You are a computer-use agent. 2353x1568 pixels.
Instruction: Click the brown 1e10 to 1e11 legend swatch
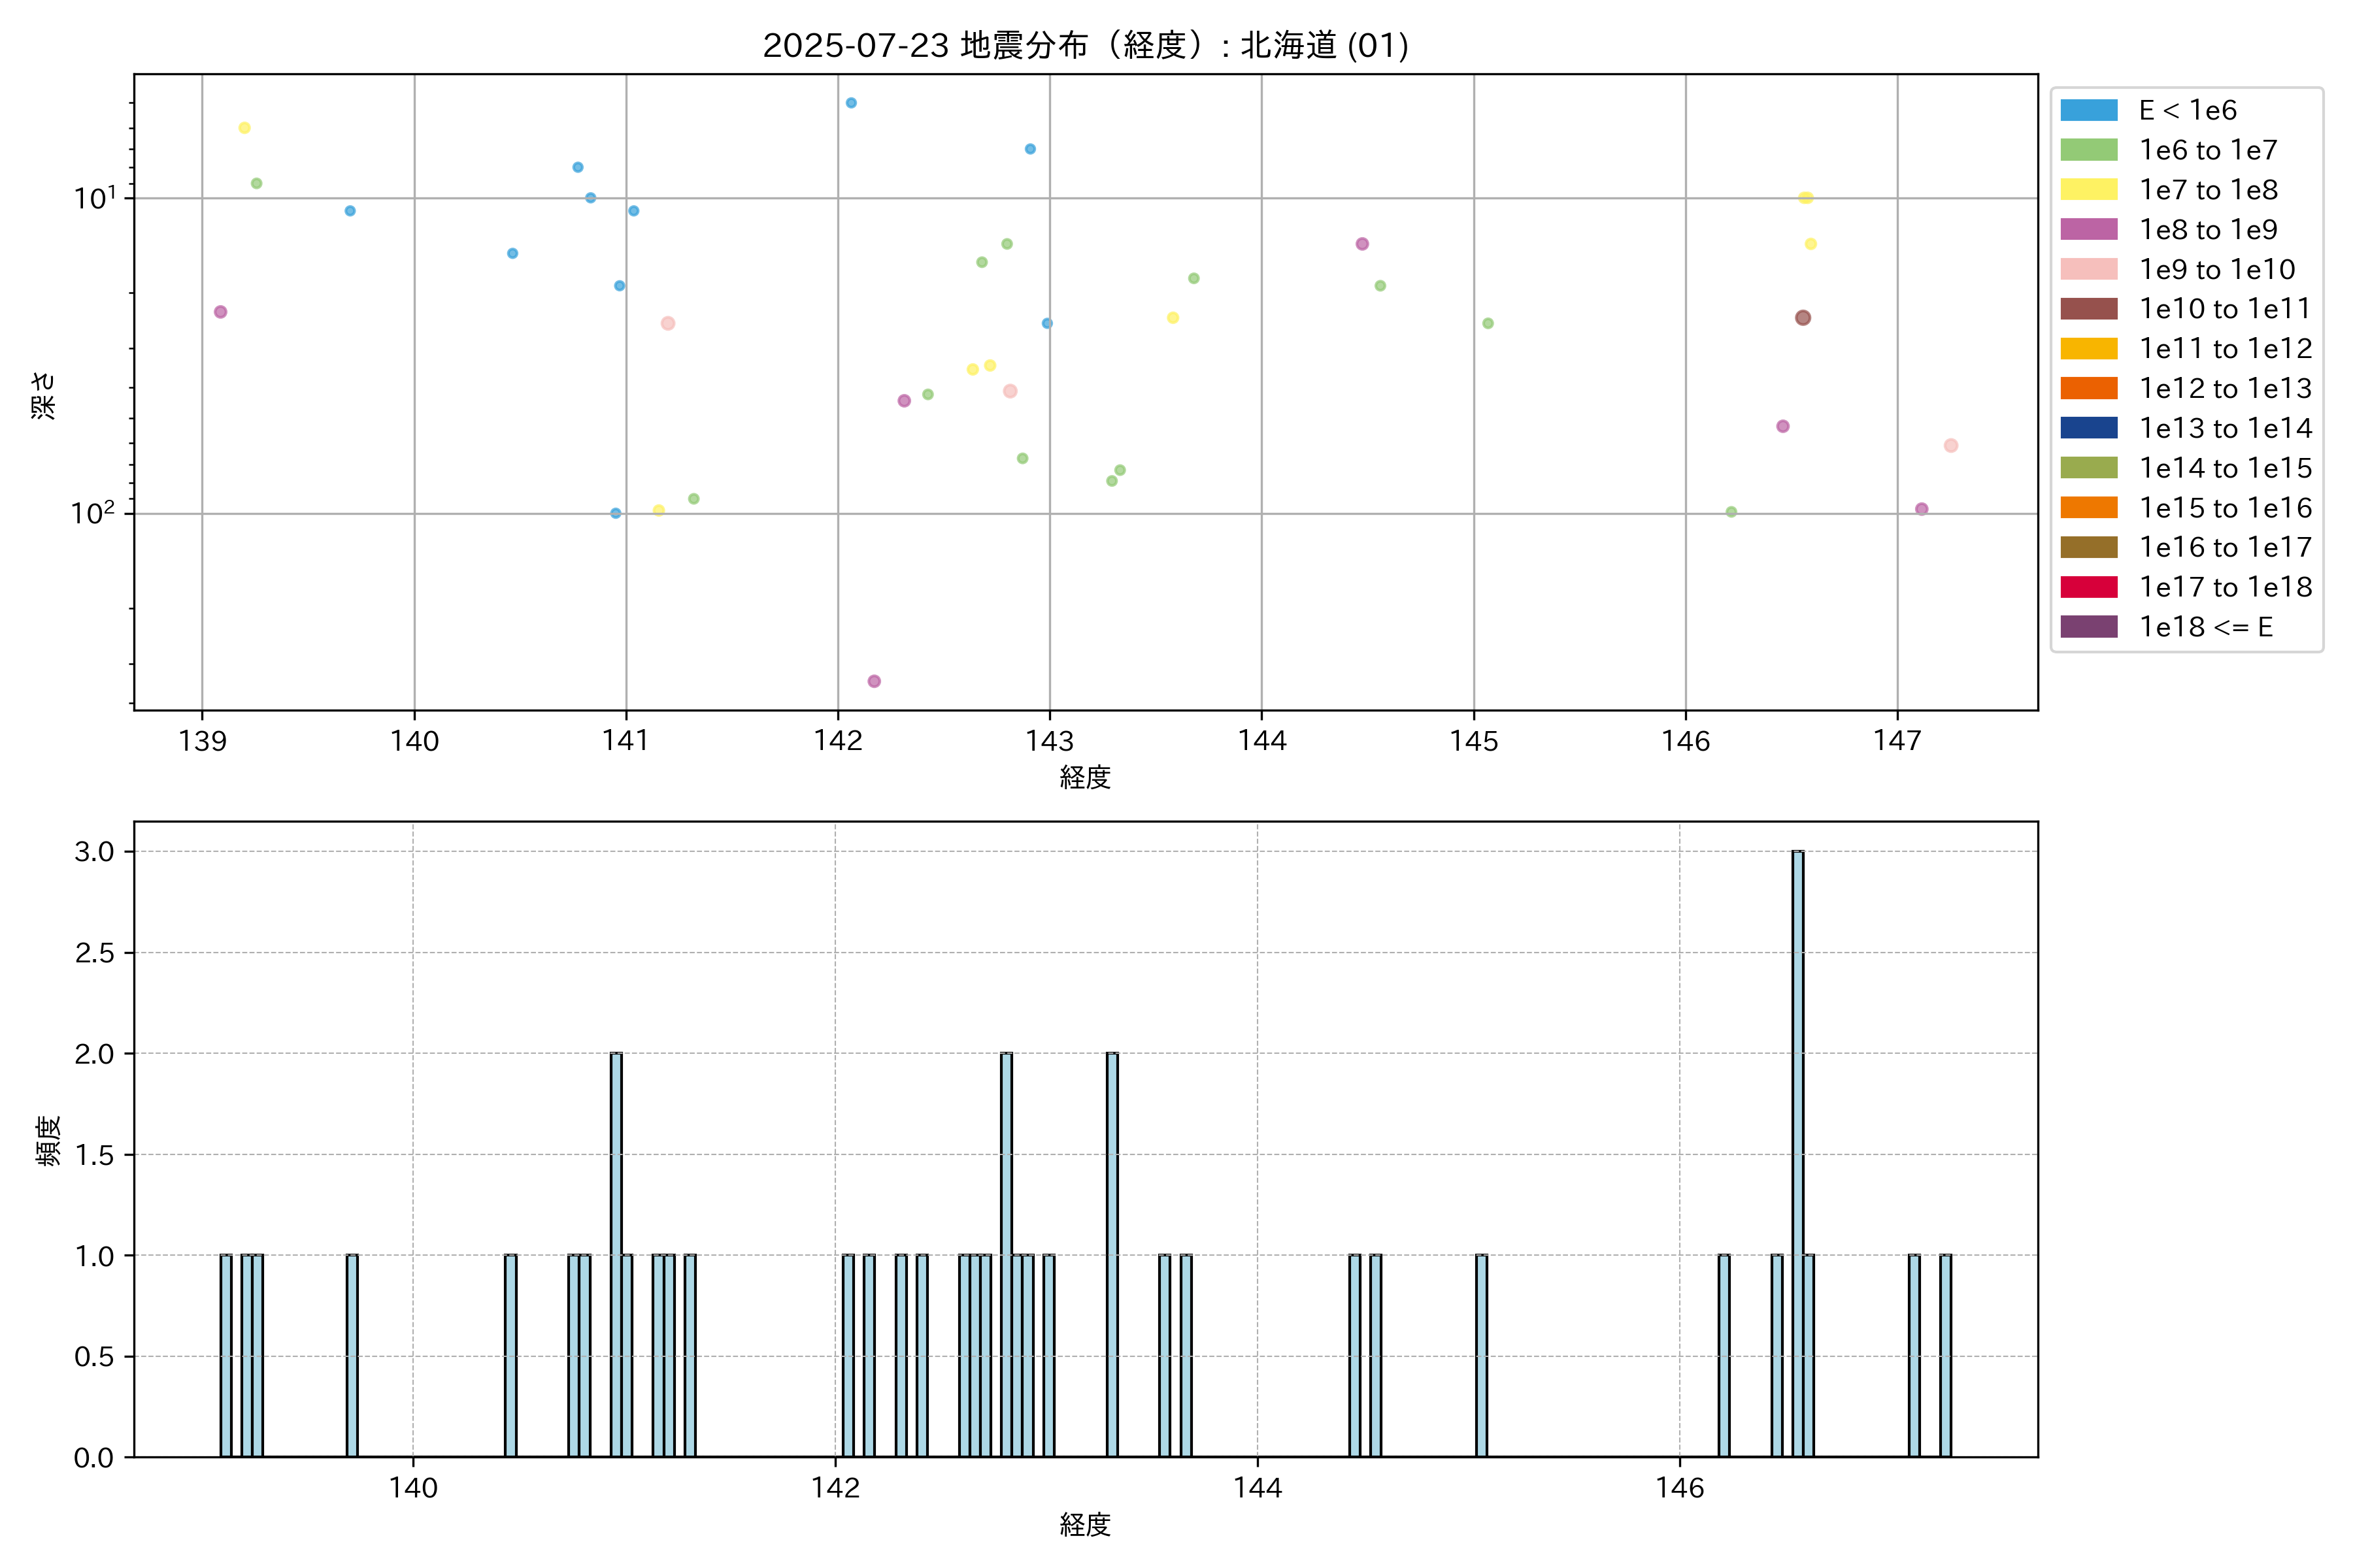(2088, 309)
